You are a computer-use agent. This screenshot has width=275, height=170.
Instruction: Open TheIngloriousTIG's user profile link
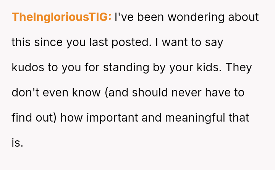(x=61, y=17)
